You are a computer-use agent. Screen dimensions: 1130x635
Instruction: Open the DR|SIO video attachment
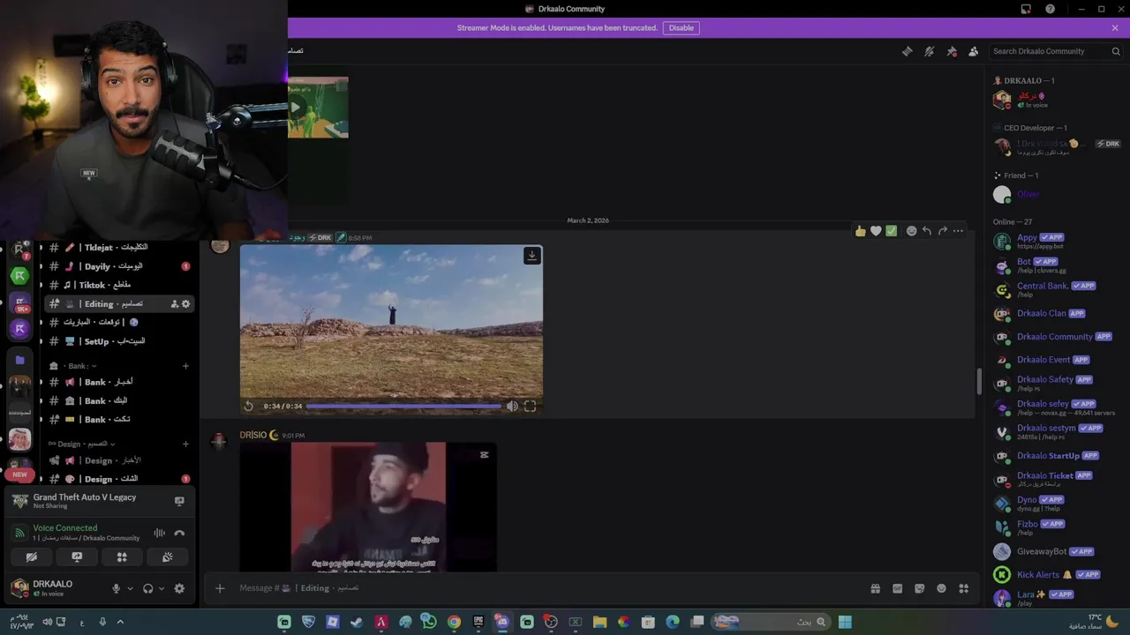[x=368, y=507]
